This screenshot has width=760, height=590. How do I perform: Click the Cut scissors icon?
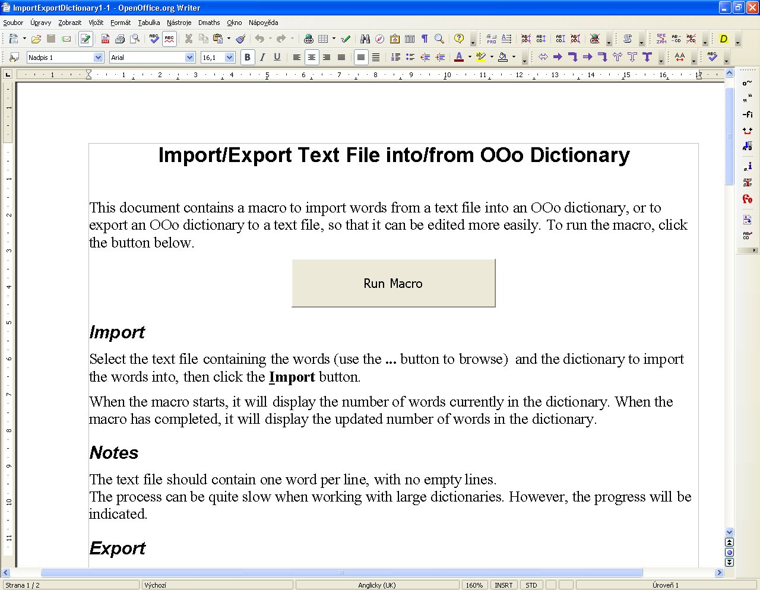tap(189, 39)
